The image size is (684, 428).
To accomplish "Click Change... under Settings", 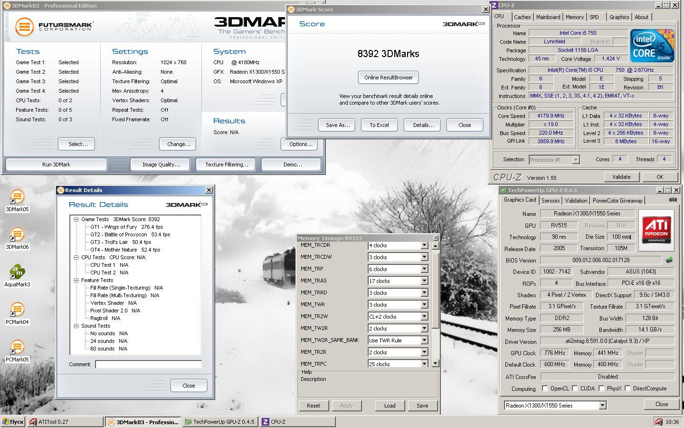I will [x=178, y=144].
